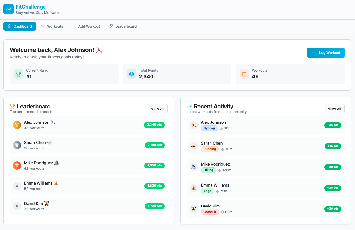Click the 2,180 pts badge for Sarah Chen

coord(155,145)
